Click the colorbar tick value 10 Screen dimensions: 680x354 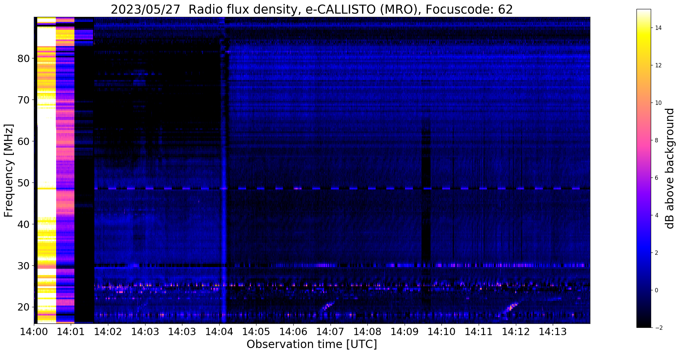pyautogui.click(x=658, y=103)
